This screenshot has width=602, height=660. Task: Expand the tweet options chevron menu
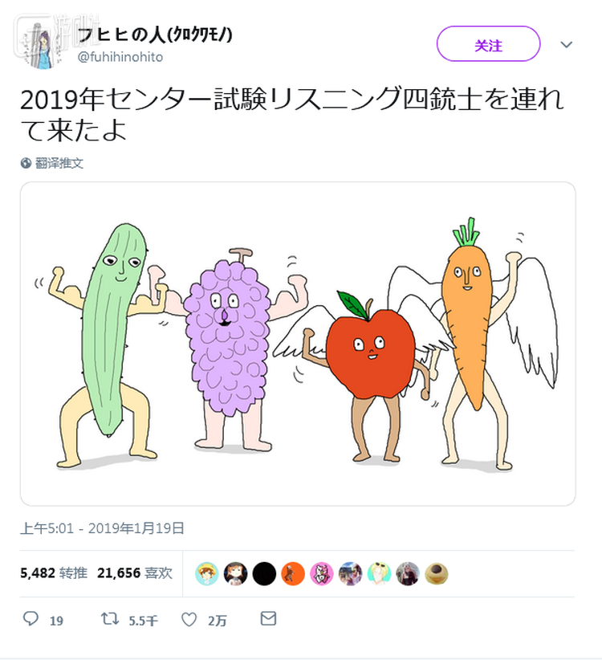567,45
